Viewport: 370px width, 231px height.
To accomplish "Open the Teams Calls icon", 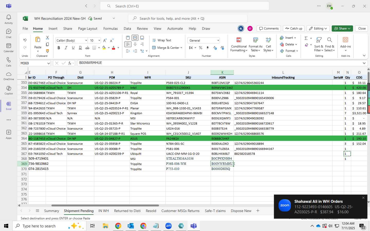I will [x=8, y=62].
